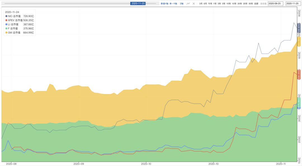Image resolution: width=302 pixels, height=166 pixels.
Task: Toggle the Z轴 option
Action: tap(182, 4)
